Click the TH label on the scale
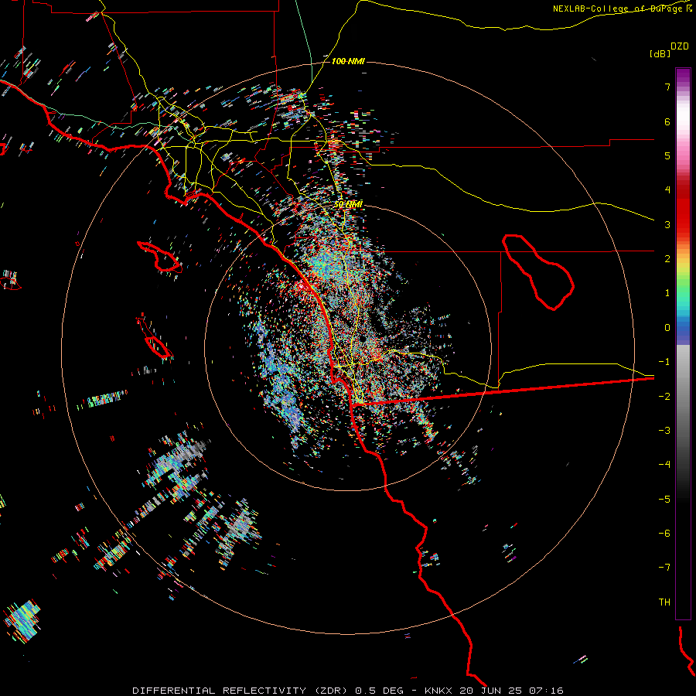Screen dimensions: 696x696 [x=664, y=602]
